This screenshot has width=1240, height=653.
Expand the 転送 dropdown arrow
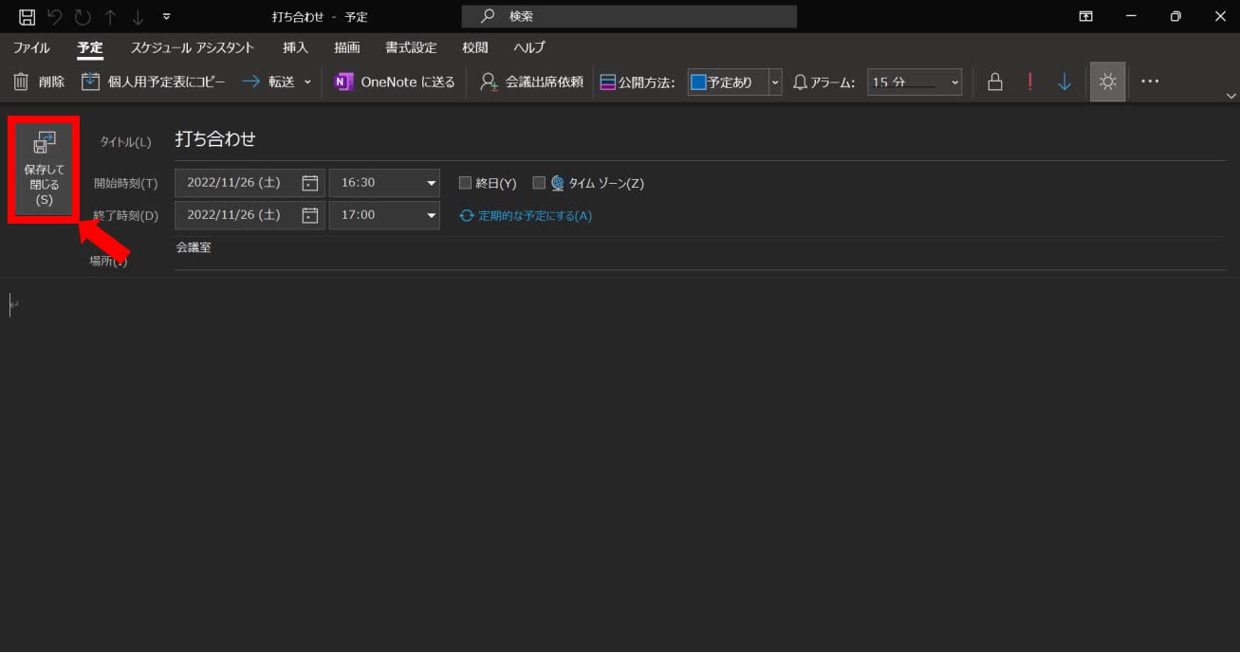tap(307, 82)
